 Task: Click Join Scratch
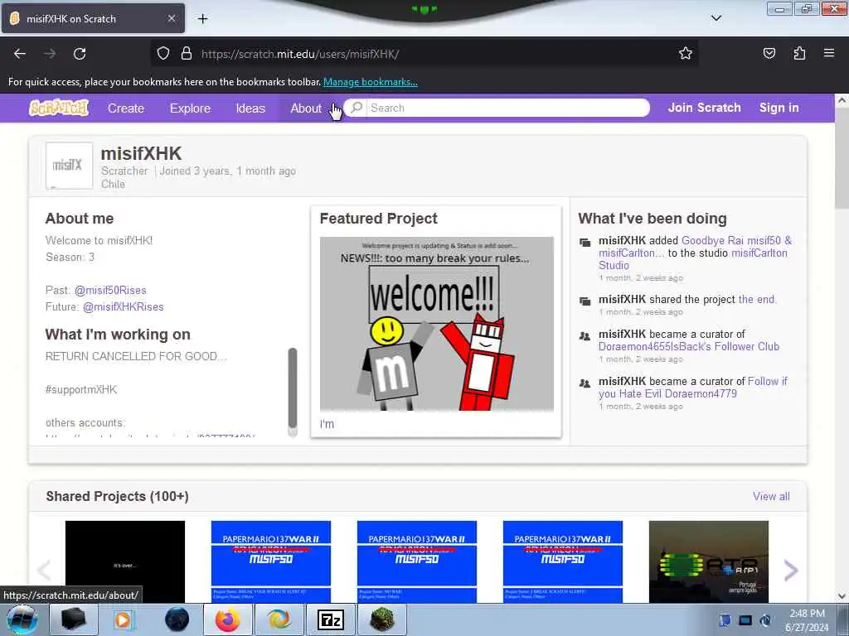[705, 108]
